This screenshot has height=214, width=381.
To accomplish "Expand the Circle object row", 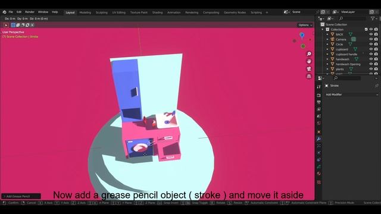I will pos(327,45).
